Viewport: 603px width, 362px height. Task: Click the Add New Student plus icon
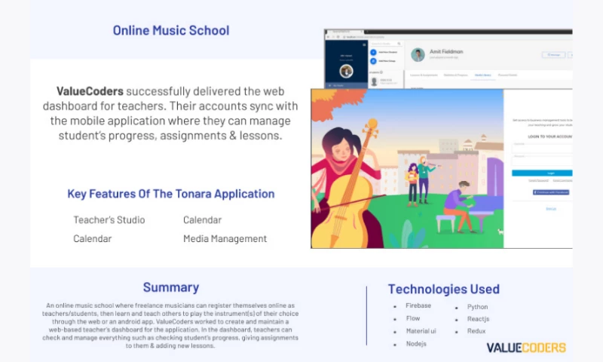pyautogui.click(x=373, y=52)
